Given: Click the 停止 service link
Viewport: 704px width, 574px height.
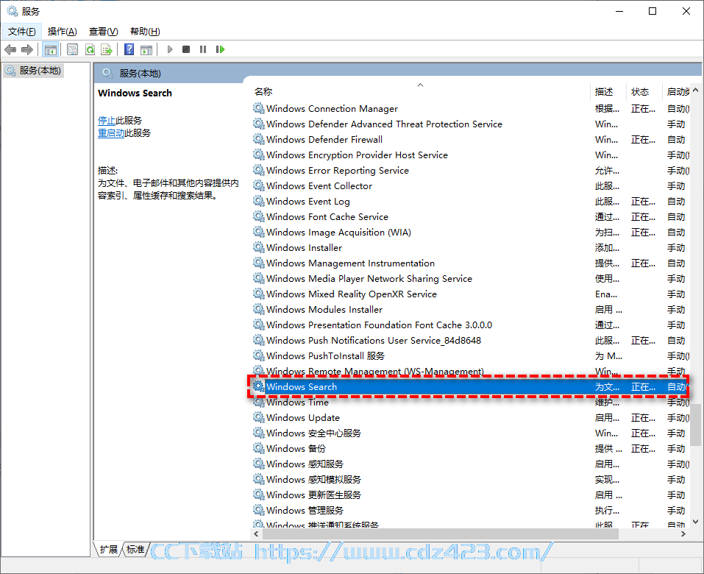Looking at the screenshot, I should click(x=107, y=121).
